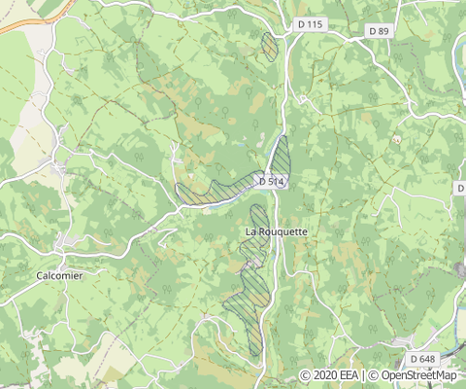Select the D 514 road marker
This screenshot has width=466, height=389.
pyautogui.click(x=271, y=182)
